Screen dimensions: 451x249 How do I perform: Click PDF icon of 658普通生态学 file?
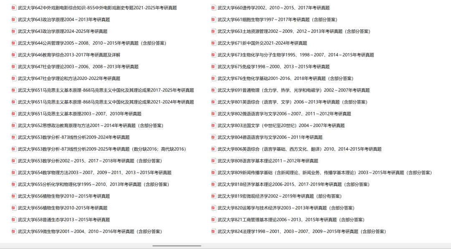point(14,219)
